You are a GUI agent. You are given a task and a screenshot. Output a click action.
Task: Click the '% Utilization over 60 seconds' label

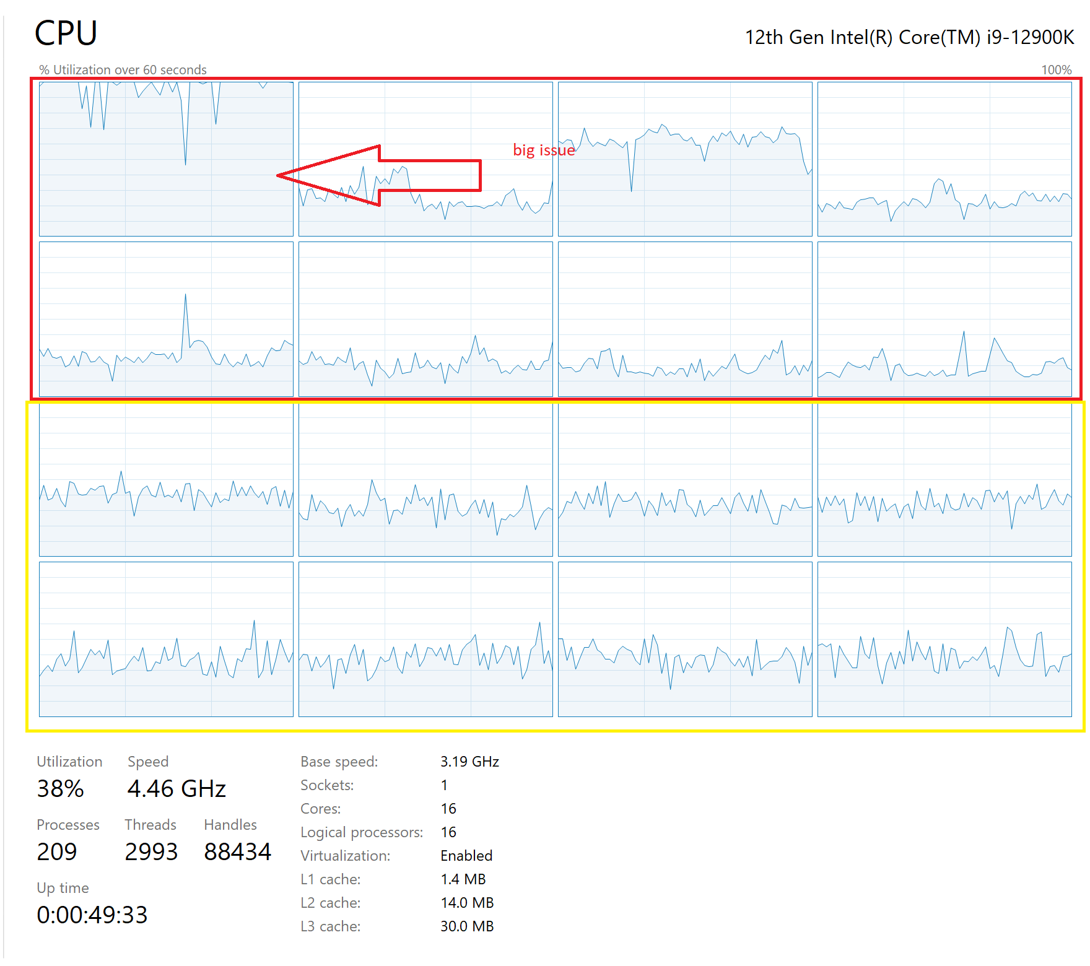click(123, 70)
